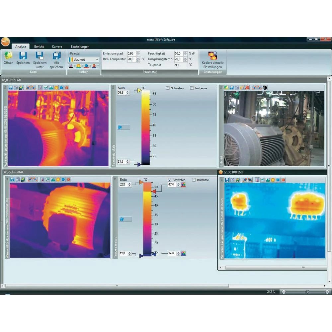Click the zoom slider handle in status bar
This screenshot has height=332, width=332.
[307, 292]
